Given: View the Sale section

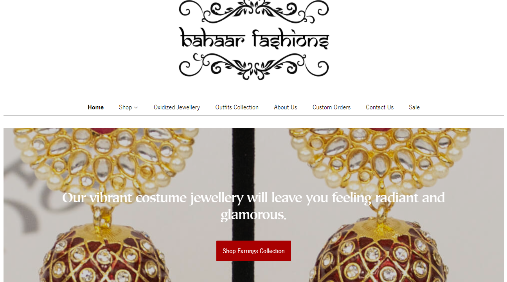Looking at the screenshot, I should (x=414, y=107).
